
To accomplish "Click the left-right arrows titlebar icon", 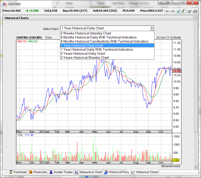I will pos(161,3).
